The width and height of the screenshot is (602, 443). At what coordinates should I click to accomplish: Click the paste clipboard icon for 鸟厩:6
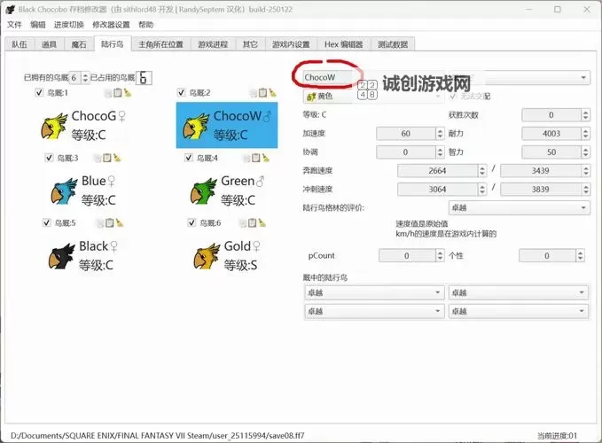tap(253, 223)
